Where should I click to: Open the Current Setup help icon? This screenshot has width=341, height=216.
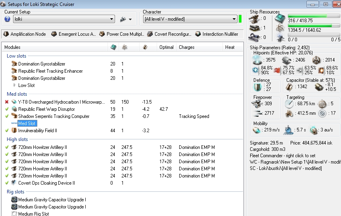point(7,19)
